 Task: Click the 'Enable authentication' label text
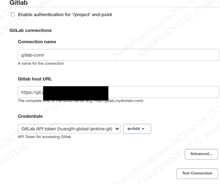click(x=65, y=15)
